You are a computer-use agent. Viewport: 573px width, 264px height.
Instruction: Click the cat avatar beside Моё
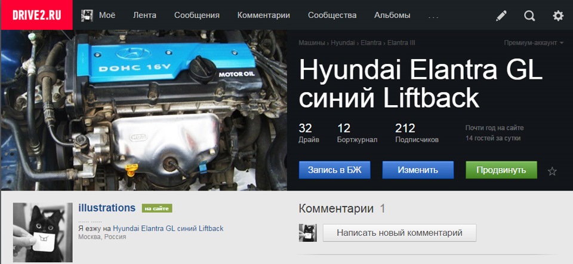(87, 16)
